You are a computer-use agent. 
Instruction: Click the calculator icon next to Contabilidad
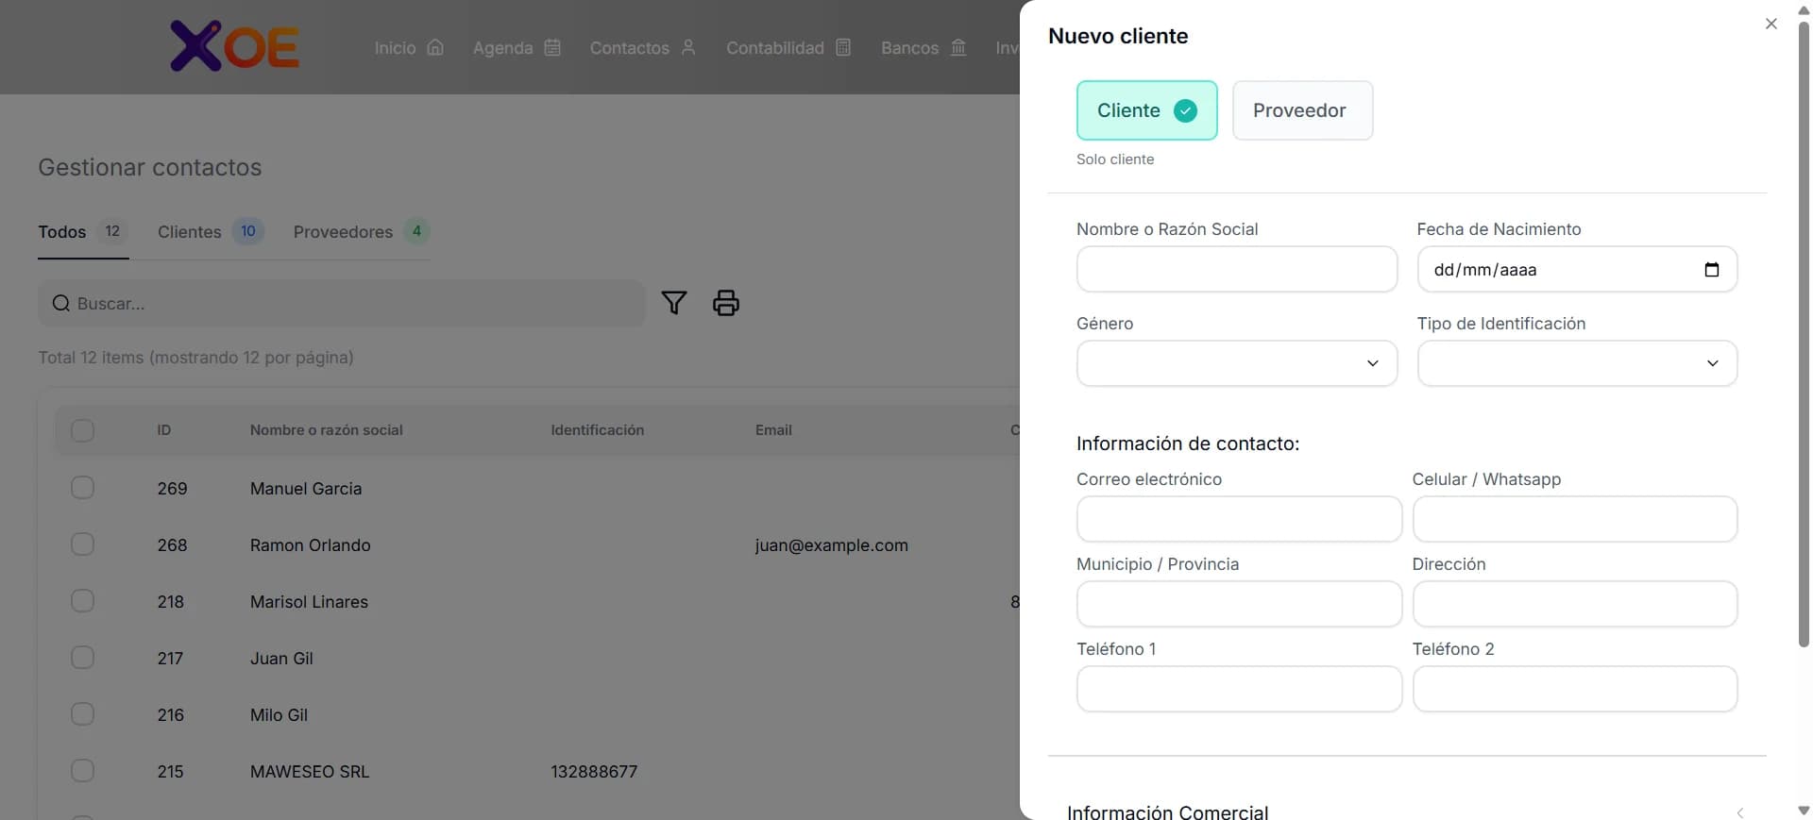click(843, 47)
